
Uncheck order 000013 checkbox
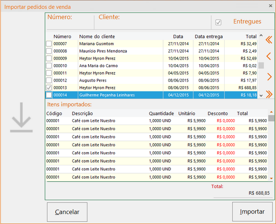coord(49,88)
